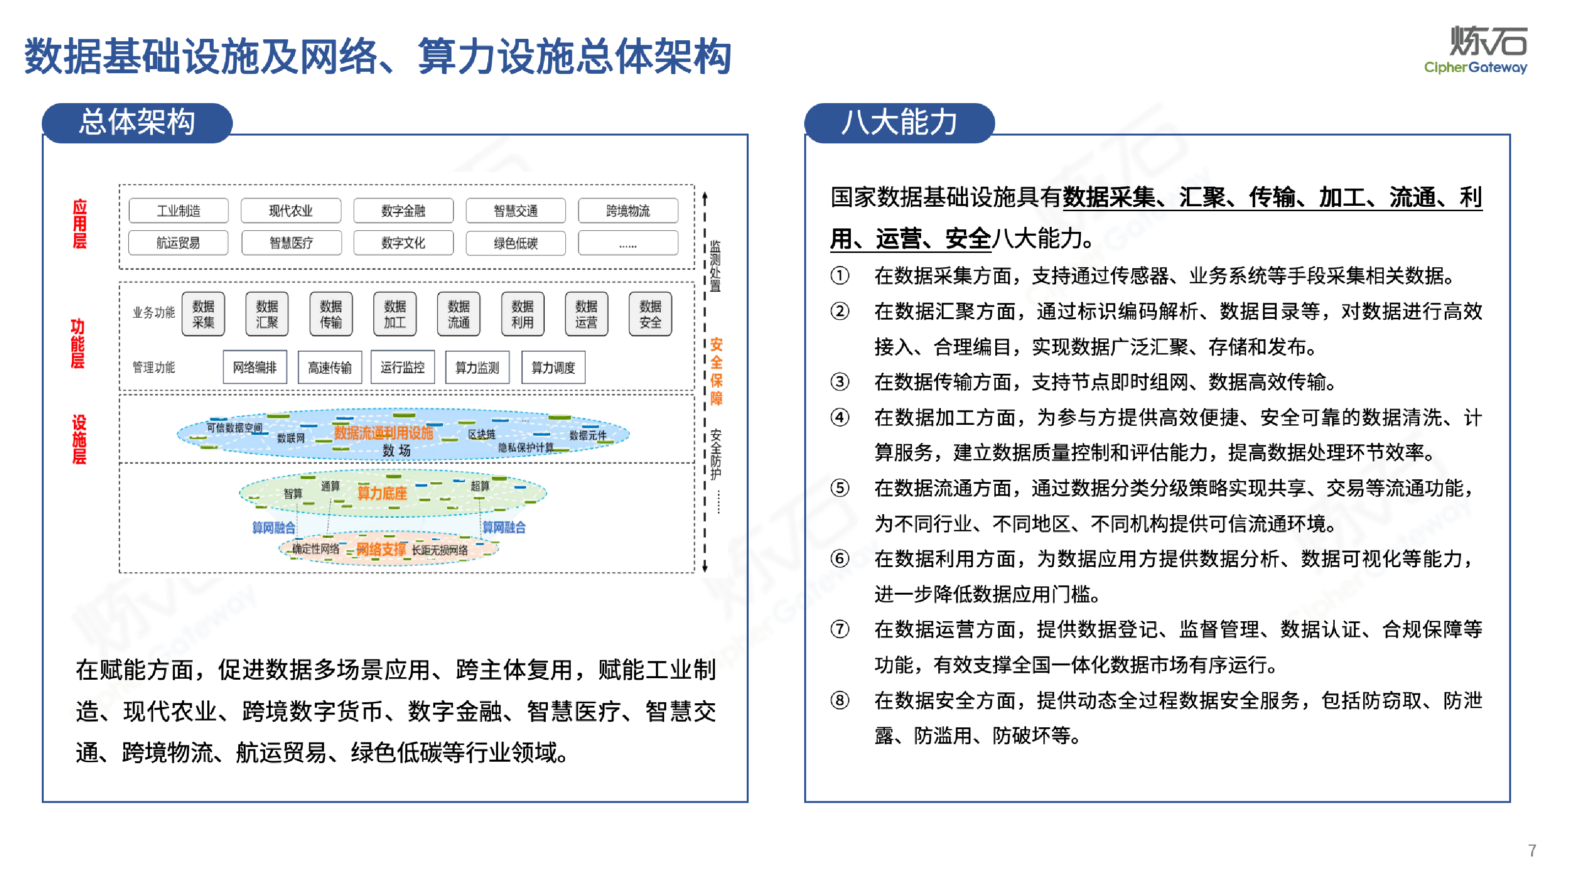Screen dimensions: 1572x884
Task: Click the red 设施层 label
Action: (79, 439)
